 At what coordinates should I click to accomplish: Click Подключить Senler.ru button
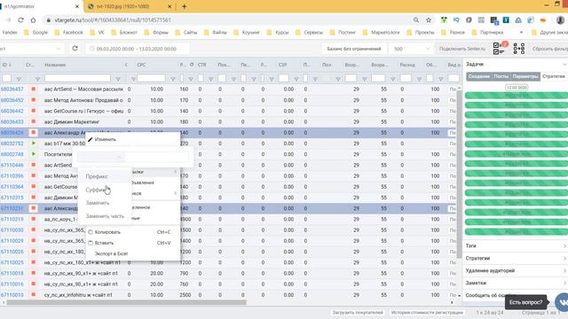point(461,49)
